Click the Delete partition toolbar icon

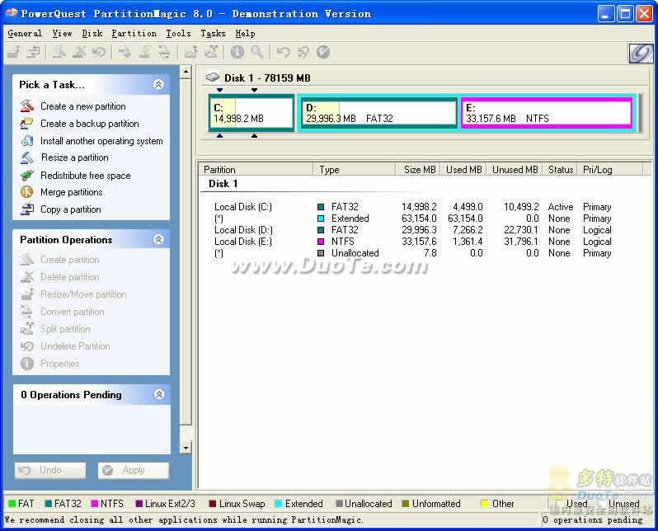(79, 52)
